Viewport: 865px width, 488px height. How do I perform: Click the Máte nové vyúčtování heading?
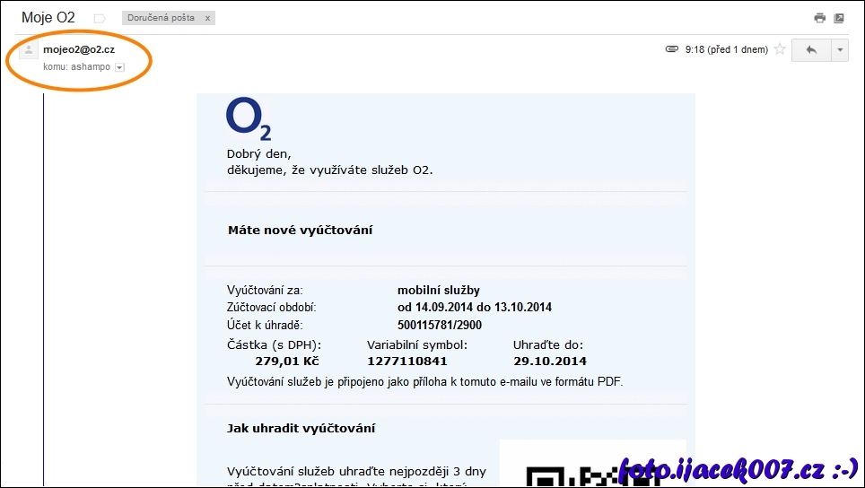coord(300,231)
